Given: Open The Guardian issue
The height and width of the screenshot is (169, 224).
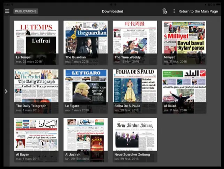Looking at the screenshot, I should (86, 43).
